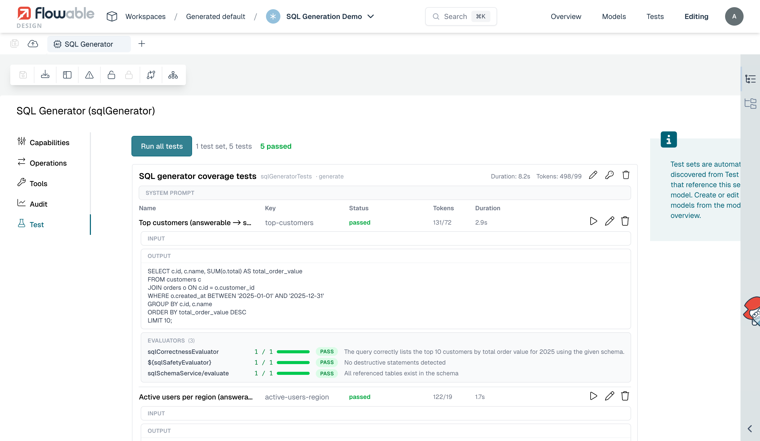
Task: Open the Tools section
Action: coord(33,183)
